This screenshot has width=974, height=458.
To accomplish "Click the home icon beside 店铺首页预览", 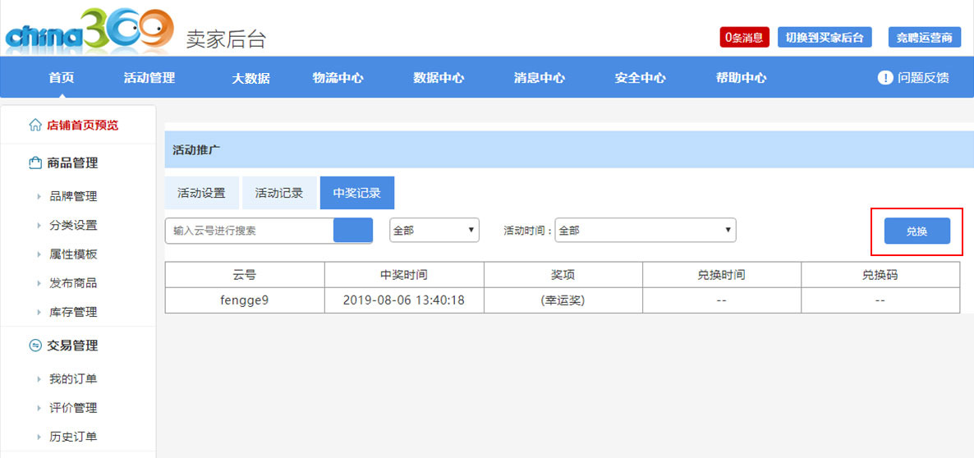I will pyautogui.click(x=35, y=126).
